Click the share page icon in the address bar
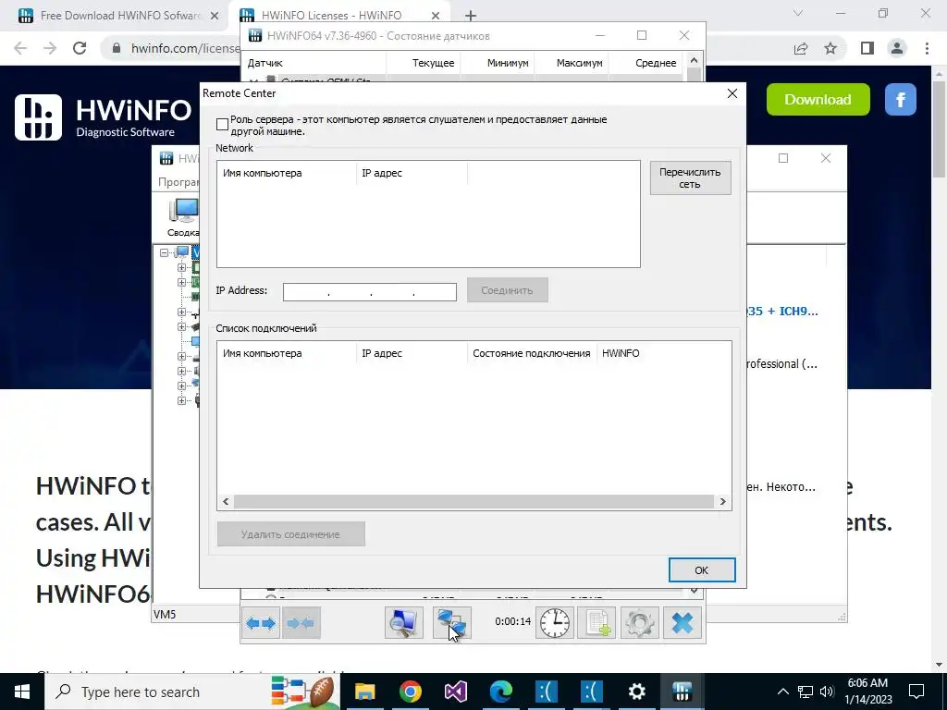Viewport: 947px width, 710px height. [801, 48]
